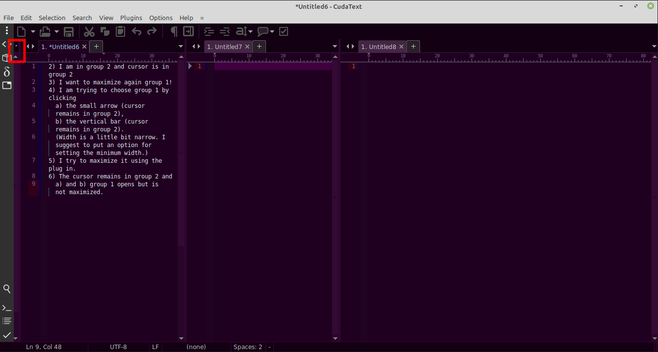Viewport: 658px width, 352px height.
Task: Open the new-file dropdown arrow
Action: pos(33,32)
